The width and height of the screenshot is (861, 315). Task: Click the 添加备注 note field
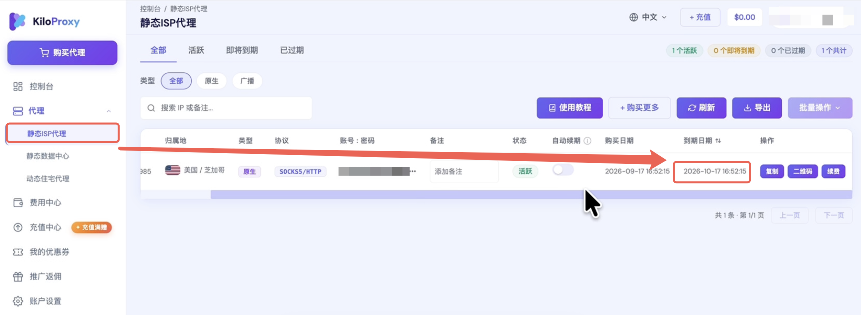click(x=464, y=171)
